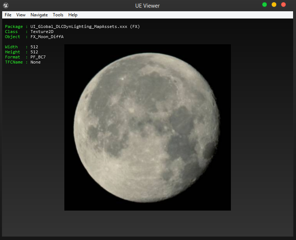Click the green Package label
The width and height of the screenshot is (296, 240).
point(14,27)
